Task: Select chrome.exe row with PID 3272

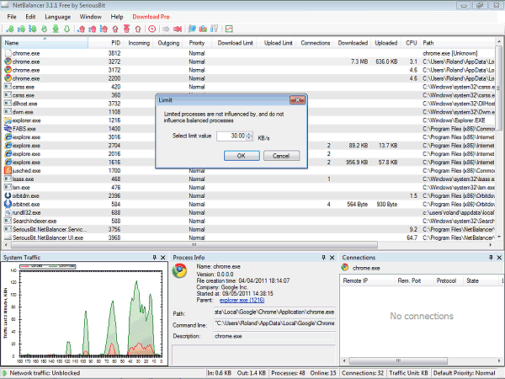Action: (x=248, y=61)
